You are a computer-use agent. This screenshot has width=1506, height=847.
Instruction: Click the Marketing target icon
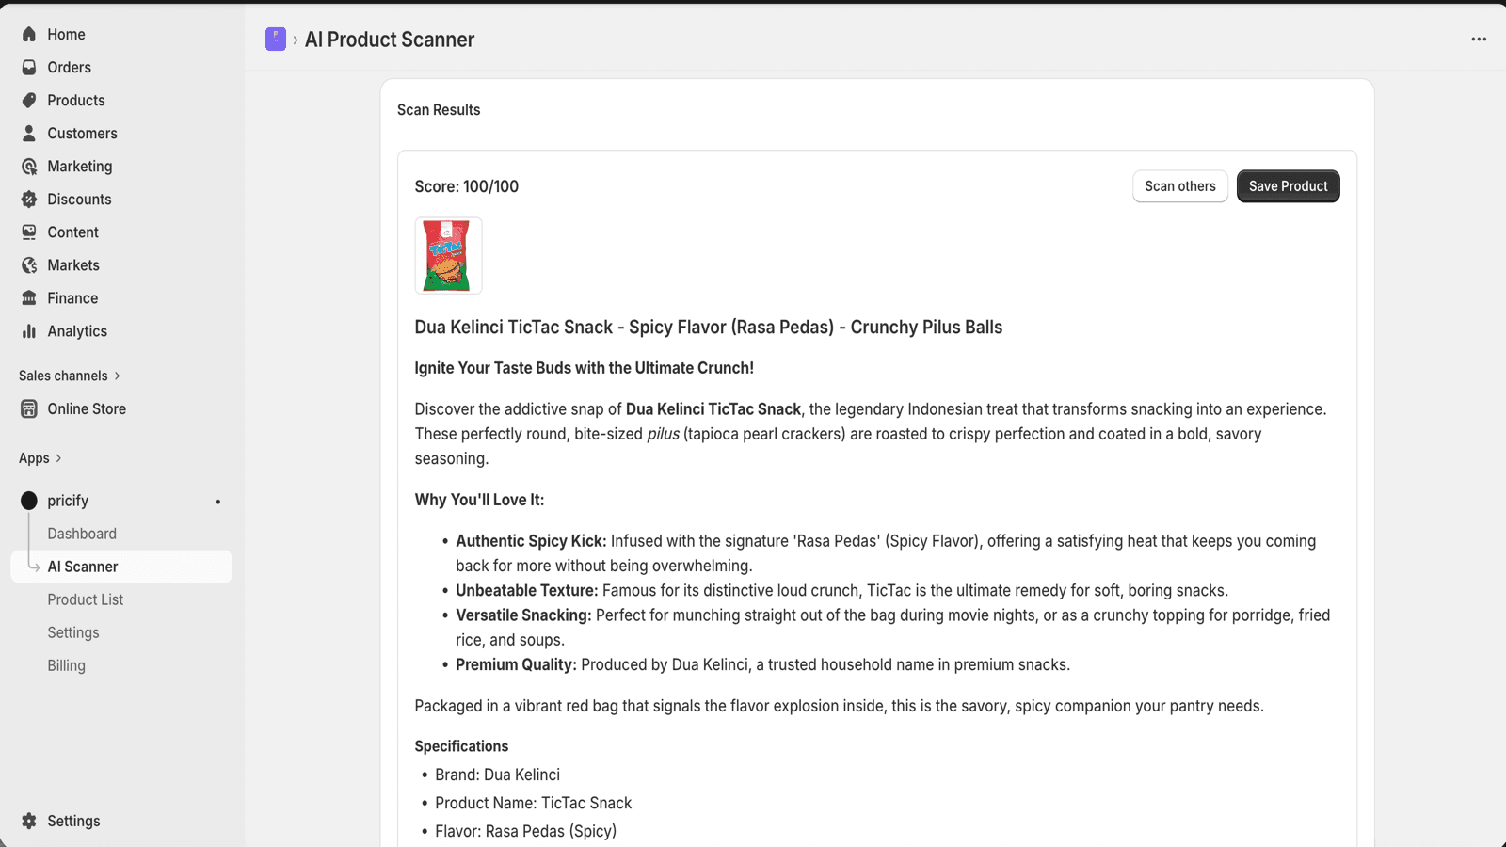pyautogui.click(x=29, y=166)
